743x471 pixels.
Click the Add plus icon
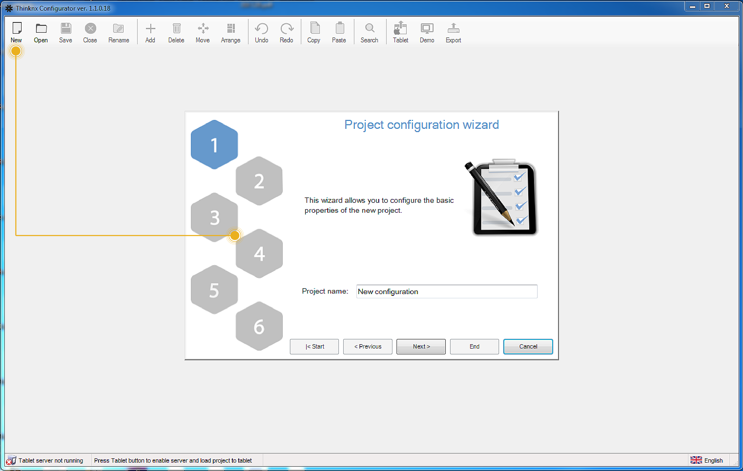(150, 29)
